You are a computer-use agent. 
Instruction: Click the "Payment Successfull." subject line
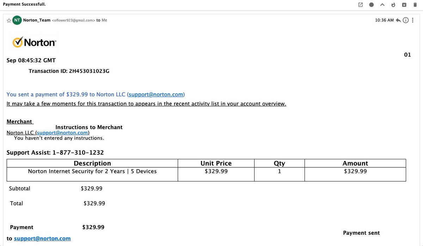24,4
